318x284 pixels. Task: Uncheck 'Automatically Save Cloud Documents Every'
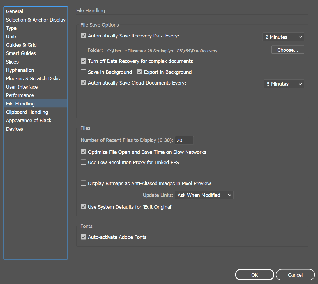click(83, 83)
